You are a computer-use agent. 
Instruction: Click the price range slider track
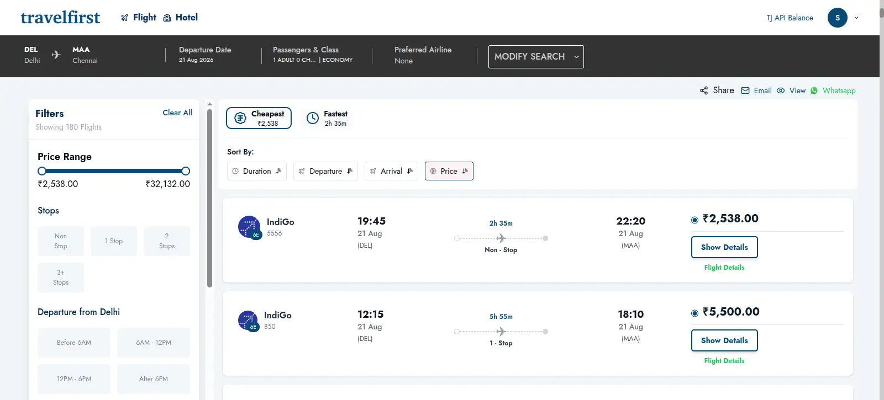(x=114, y=171)
